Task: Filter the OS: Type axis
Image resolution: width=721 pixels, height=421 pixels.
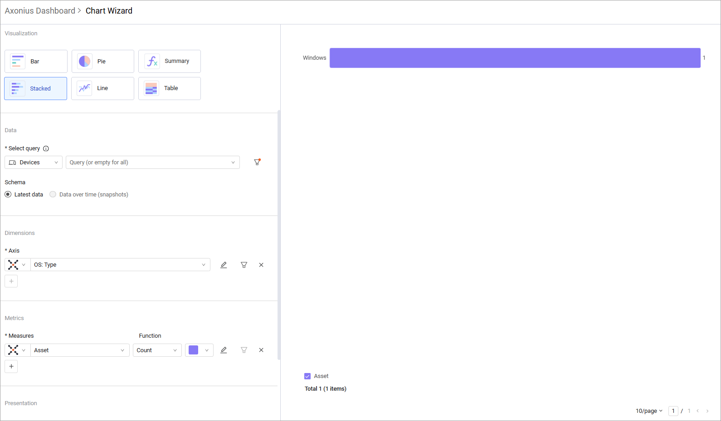Action: pyautogui.click(x=244, y=265)
